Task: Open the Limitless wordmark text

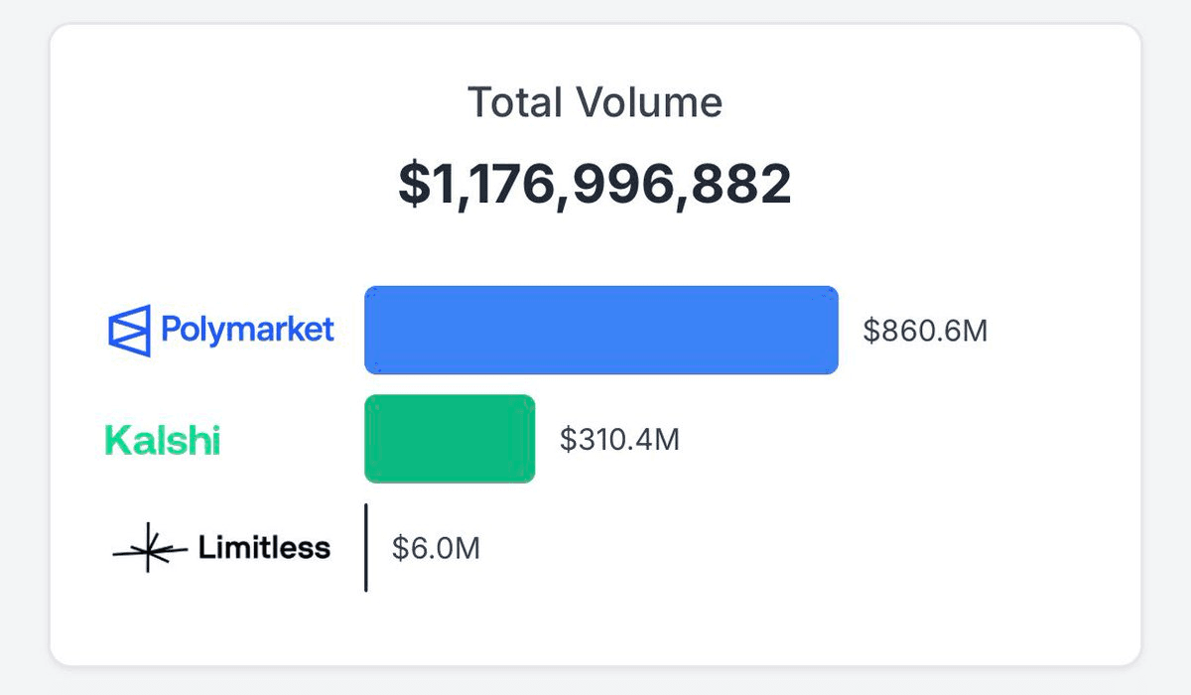Action: pyautogui.click(x=264, y=547)
